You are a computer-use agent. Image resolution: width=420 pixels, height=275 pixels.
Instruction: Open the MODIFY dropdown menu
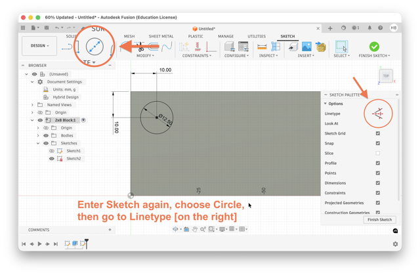(x=145, y=56)
